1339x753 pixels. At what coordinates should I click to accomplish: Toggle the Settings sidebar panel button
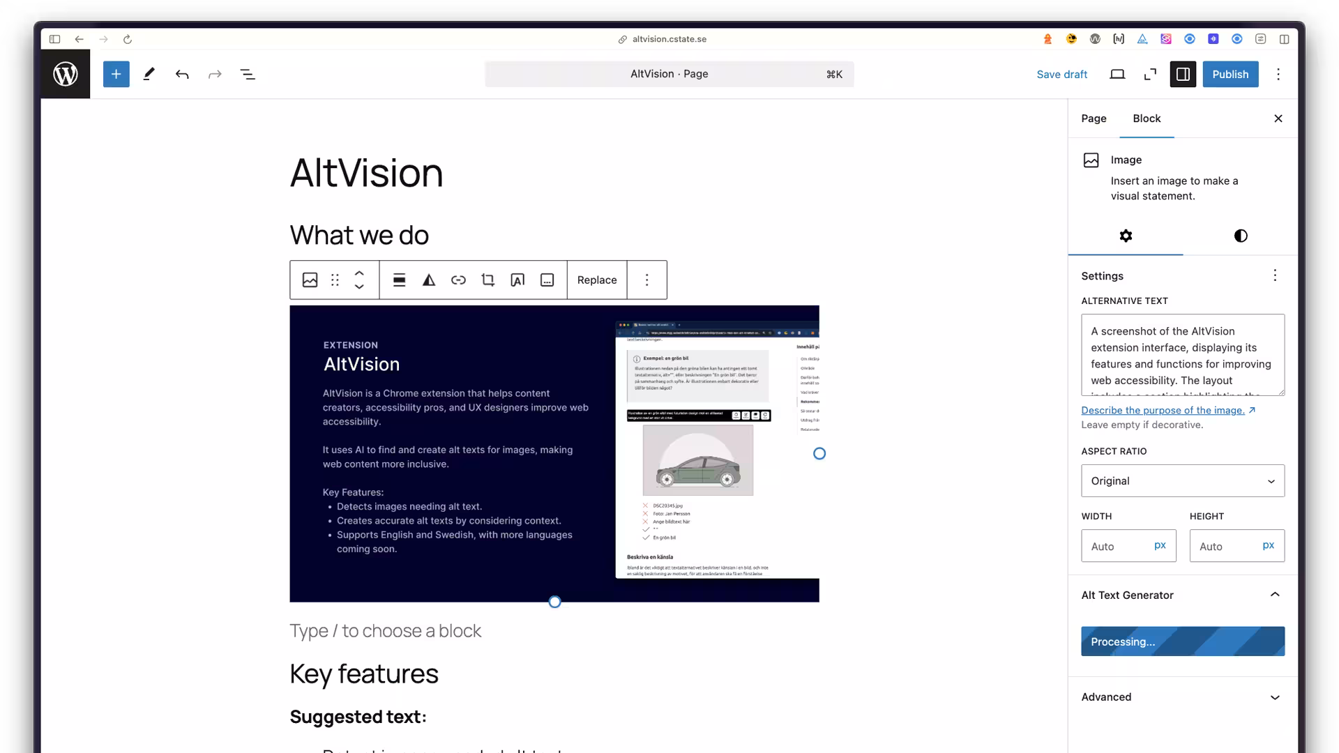[1183, 74]
